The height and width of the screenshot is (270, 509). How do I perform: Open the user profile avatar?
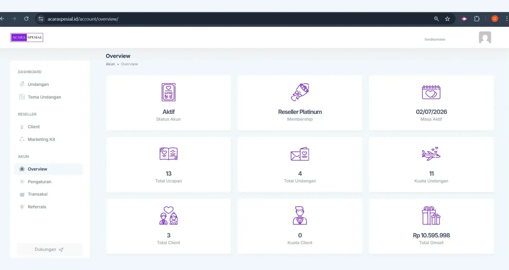coord(485,38)
